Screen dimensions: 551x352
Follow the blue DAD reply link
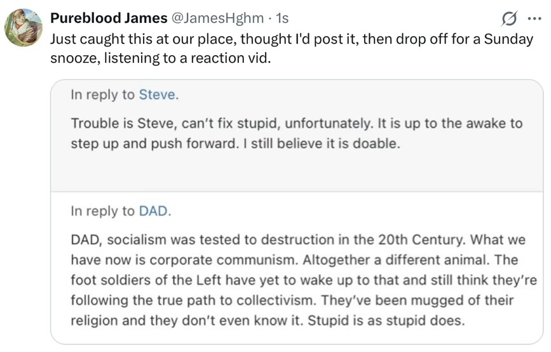pos(153,211)
